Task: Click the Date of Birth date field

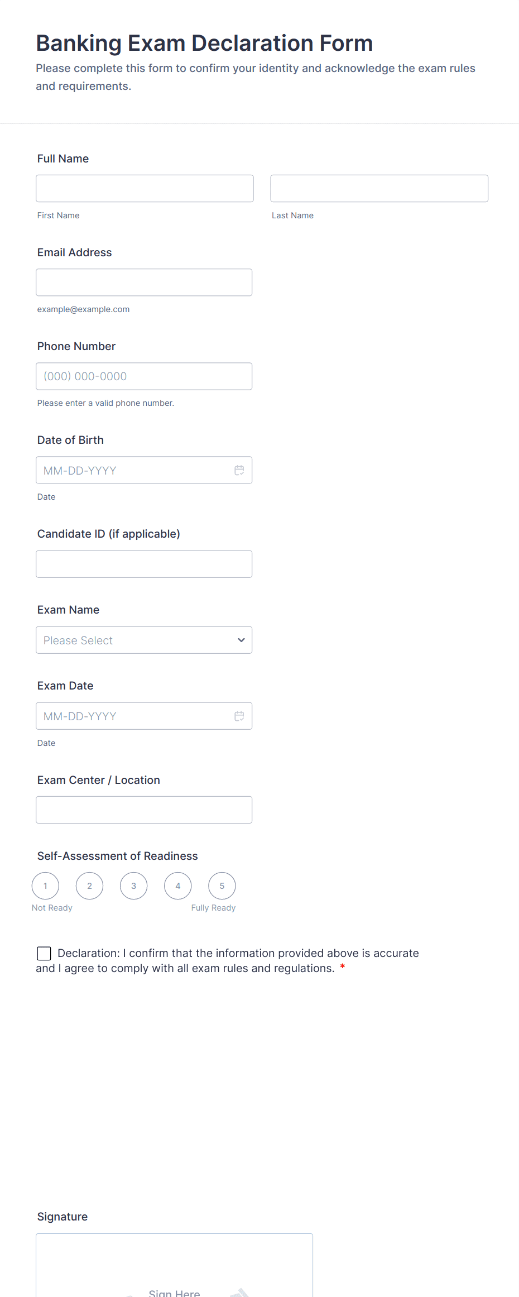Action: click(144, 470)
